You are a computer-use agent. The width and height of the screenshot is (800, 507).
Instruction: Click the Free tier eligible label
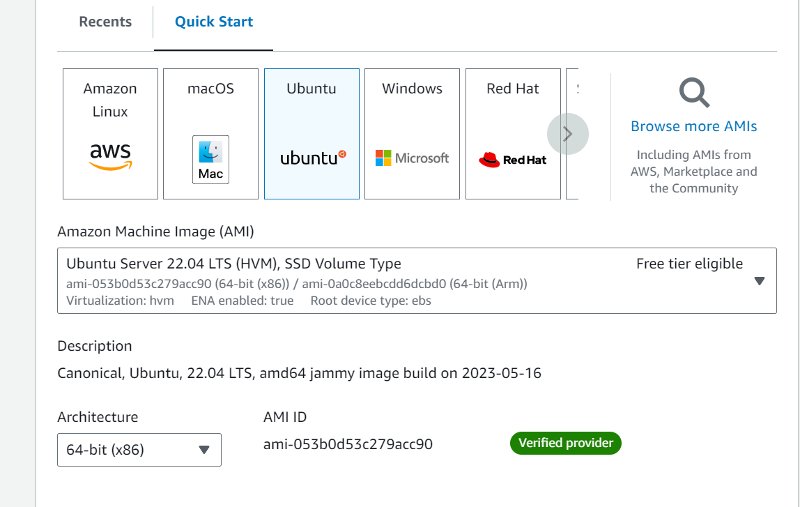[689, 264]
